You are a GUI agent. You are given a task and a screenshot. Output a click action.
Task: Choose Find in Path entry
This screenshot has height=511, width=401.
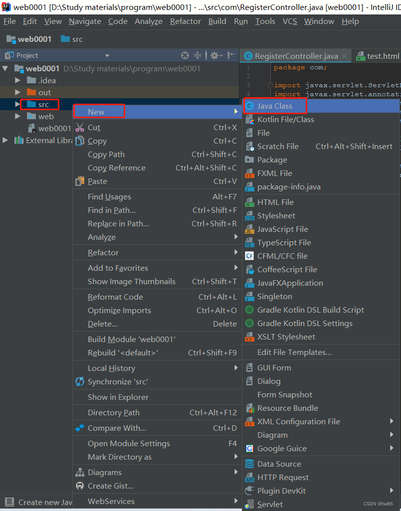click(x=157, y=210)
